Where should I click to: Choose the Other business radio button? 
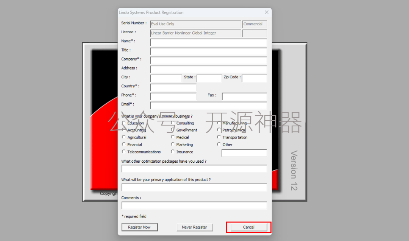(219, 145)
